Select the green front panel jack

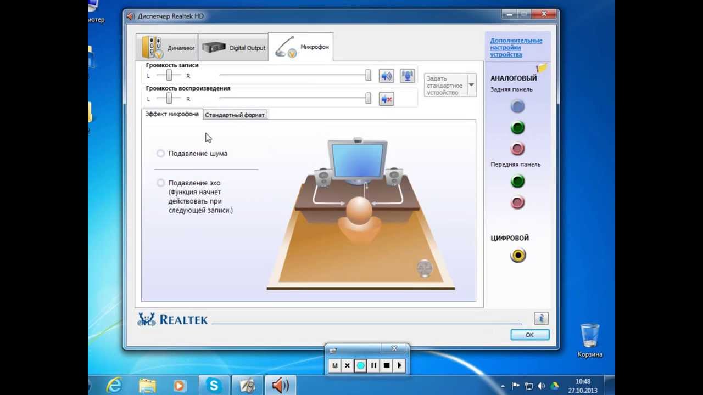517,181
